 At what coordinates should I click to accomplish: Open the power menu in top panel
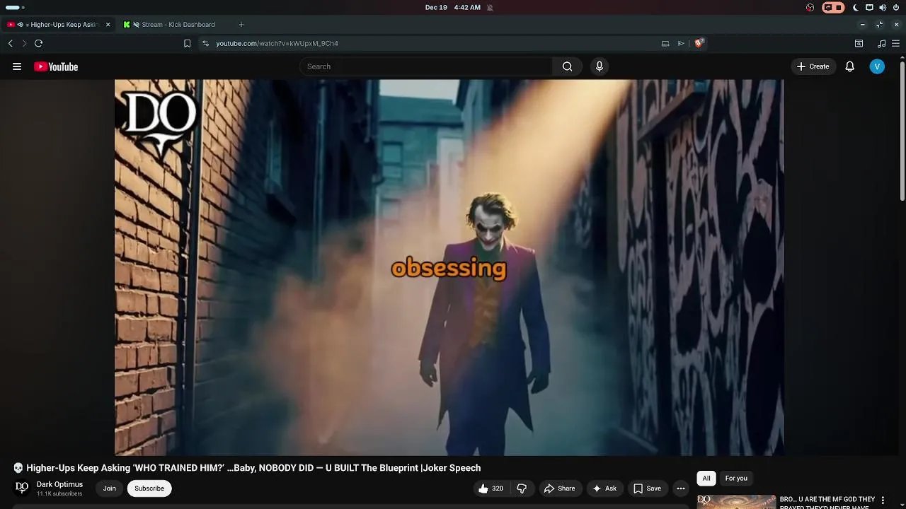coord(896,8)
